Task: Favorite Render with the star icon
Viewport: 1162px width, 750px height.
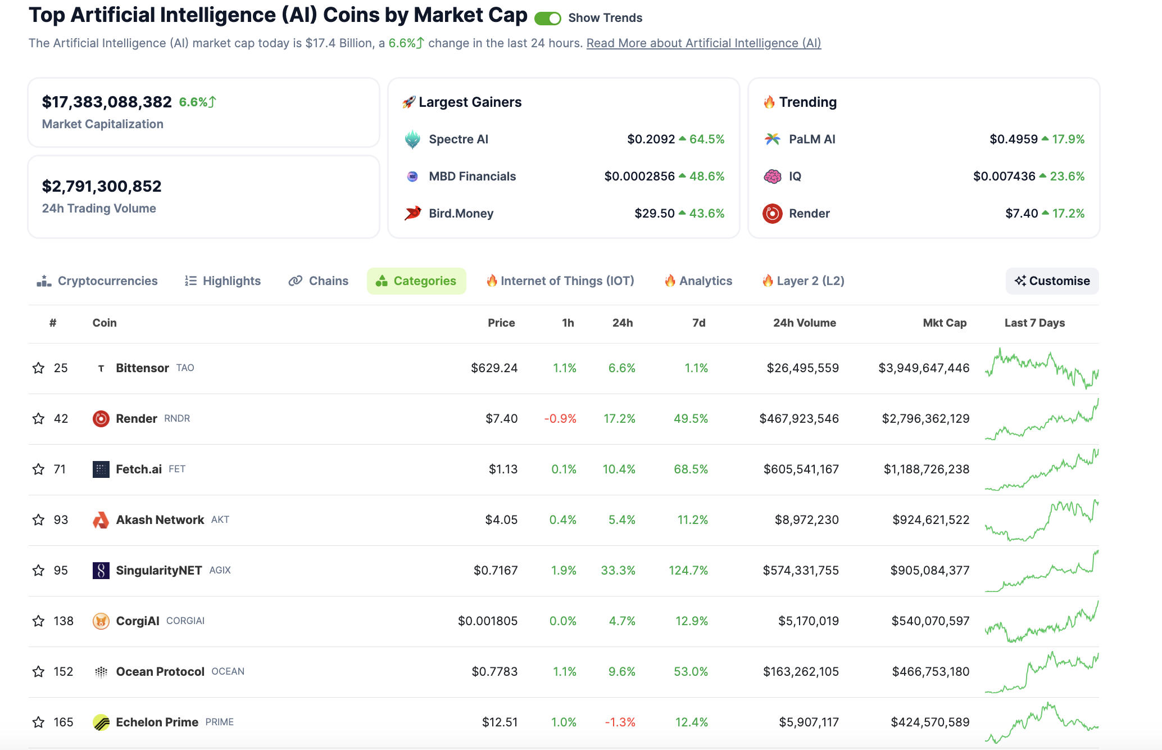Action: pyautogui.click(x=38, y=419)
